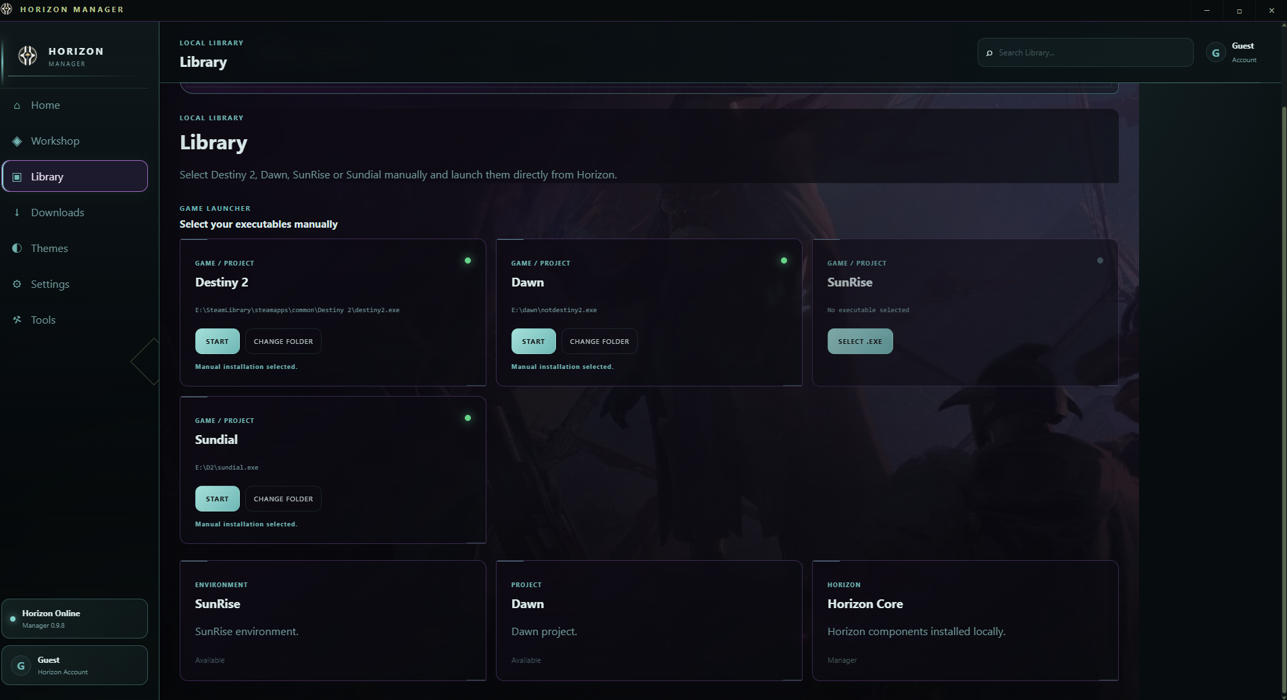Click the E:\D2\sundial.exe path text
1287x700 pixels.
[226, 468]
